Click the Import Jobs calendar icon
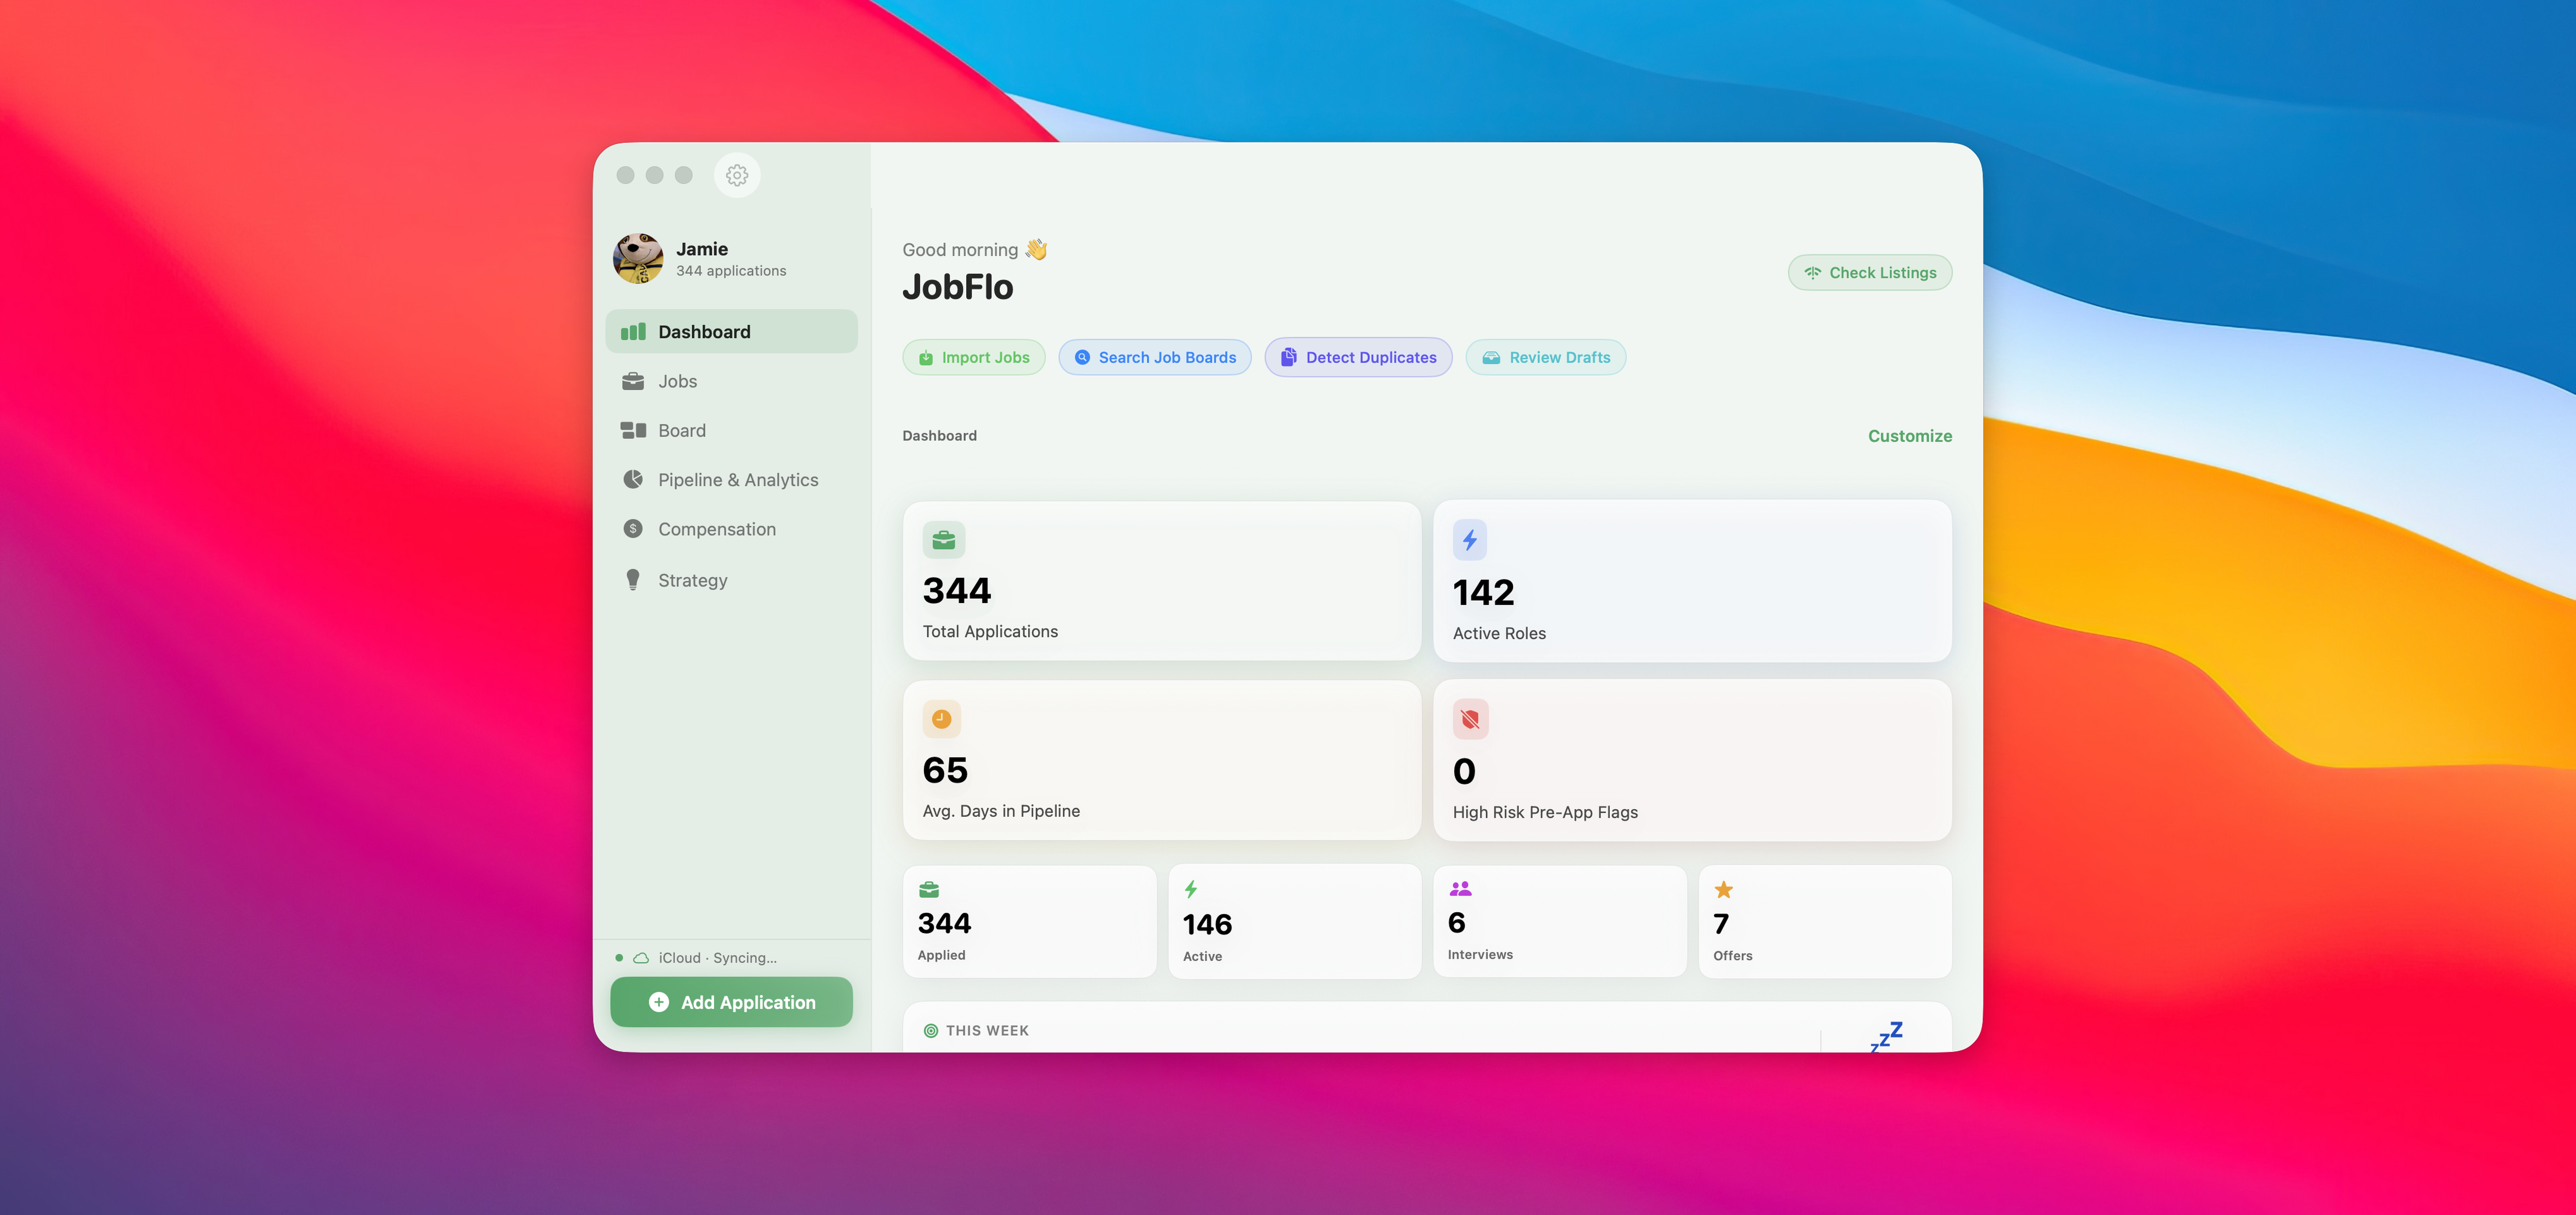The image size is (2576, 1215). (926, 358)
